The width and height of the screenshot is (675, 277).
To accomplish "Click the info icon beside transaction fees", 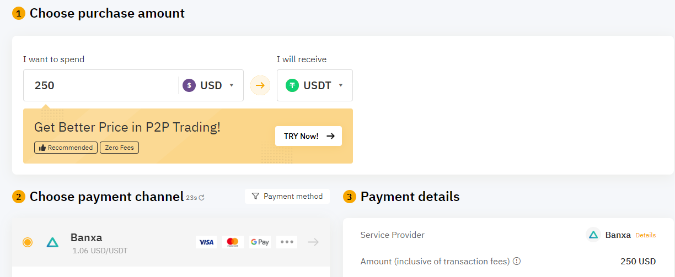I will pos(517,262).
